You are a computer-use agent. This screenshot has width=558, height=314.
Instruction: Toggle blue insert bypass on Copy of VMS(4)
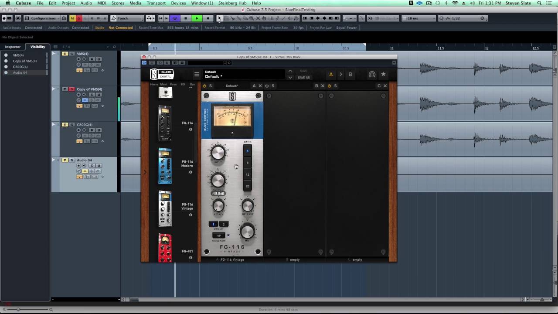[x=85, y=100]
